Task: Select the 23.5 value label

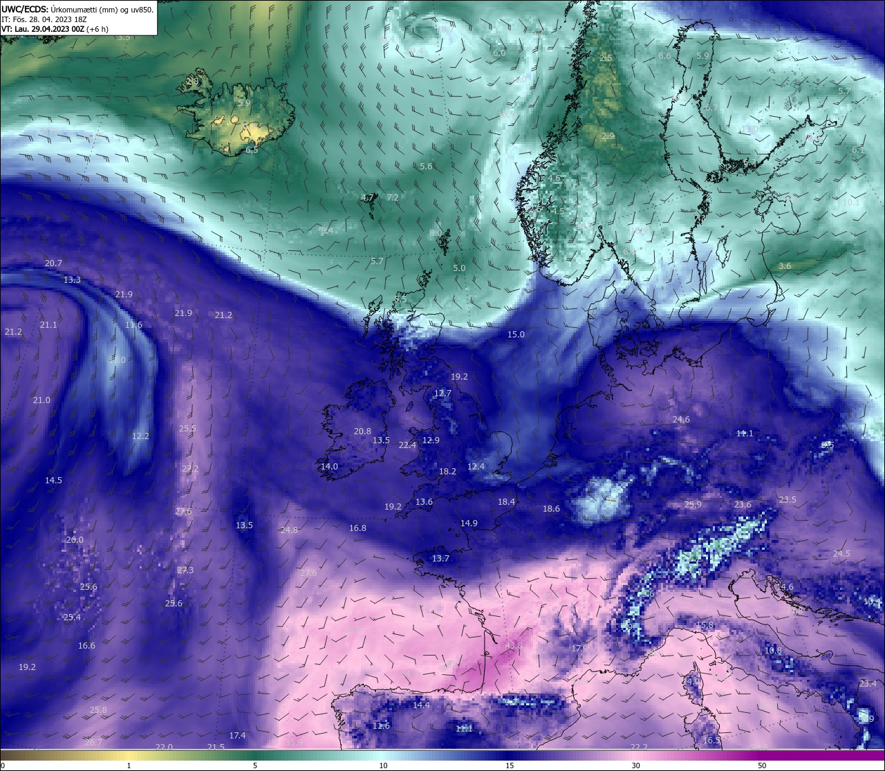Action: (788, 499)
